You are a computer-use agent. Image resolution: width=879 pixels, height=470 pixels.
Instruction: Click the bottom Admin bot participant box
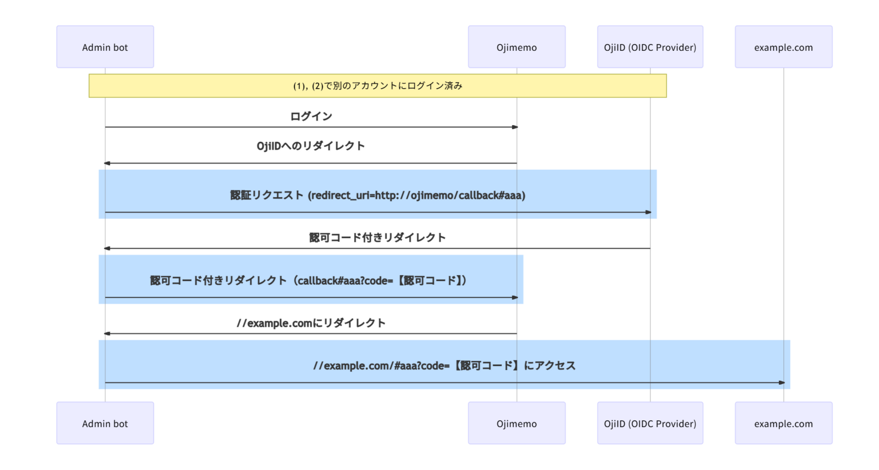105,423
